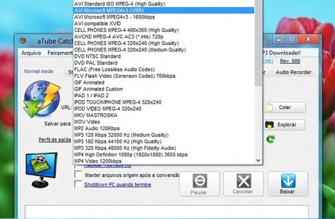
Task: Click the large text area at window bottom
Action: tap(167, 212)
